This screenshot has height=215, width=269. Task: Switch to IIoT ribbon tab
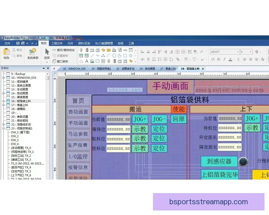click(x=104, y=43)
